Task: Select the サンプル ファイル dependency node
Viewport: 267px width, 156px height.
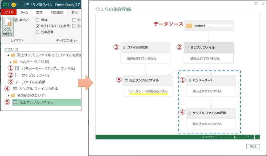Action: [x=209, y=53]
